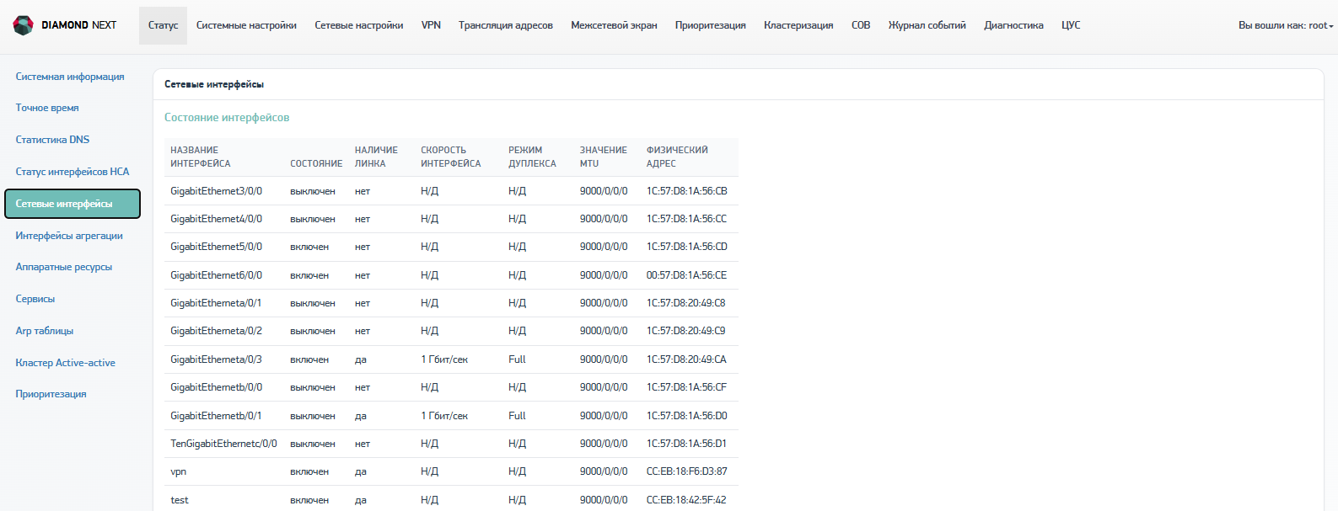1338x511 pixels.
Task: Click the Наличие линка column header
Action: pyautogui.click(x=376, y=157)
